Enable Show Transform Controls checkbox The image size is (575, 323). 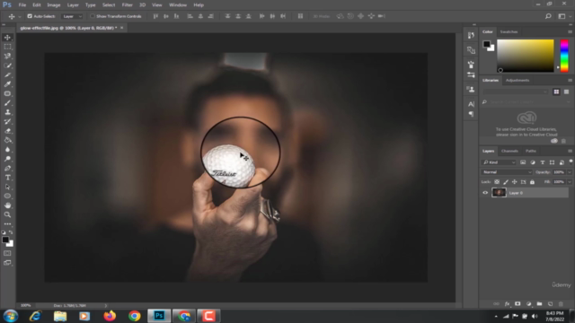[x=93, y=16]
